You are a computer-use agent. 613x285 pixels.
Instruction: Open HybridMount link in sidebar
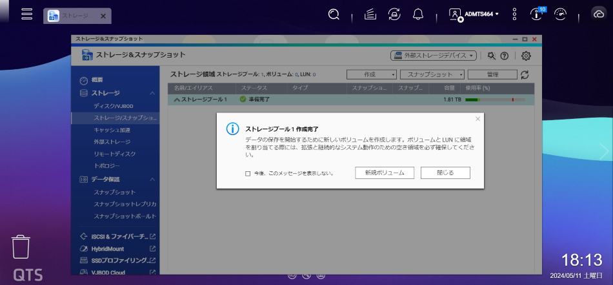click(108, 249)
